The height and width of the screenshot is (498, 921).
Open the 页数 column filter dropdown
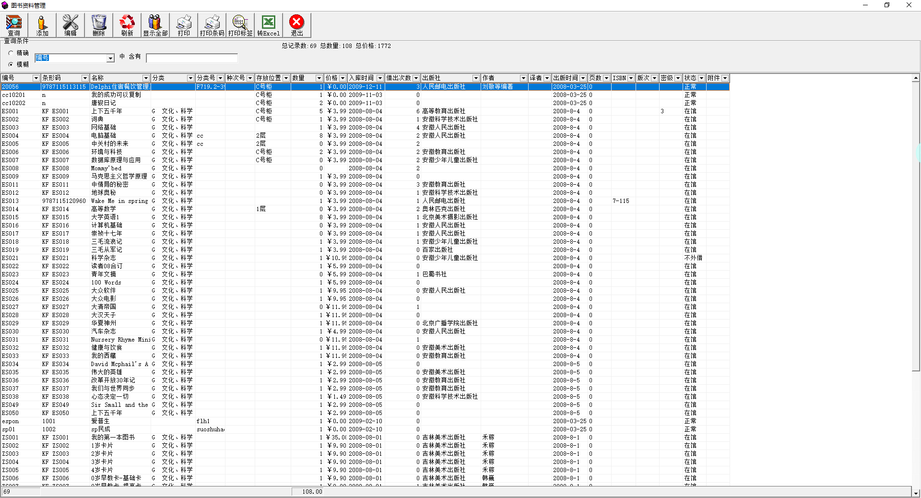[x=606, y=78]
